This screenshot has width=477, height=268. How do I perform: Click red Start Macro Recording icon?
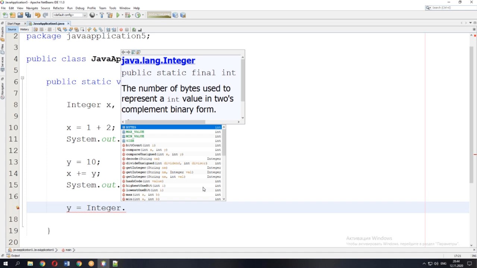click(x=121, y=29)
